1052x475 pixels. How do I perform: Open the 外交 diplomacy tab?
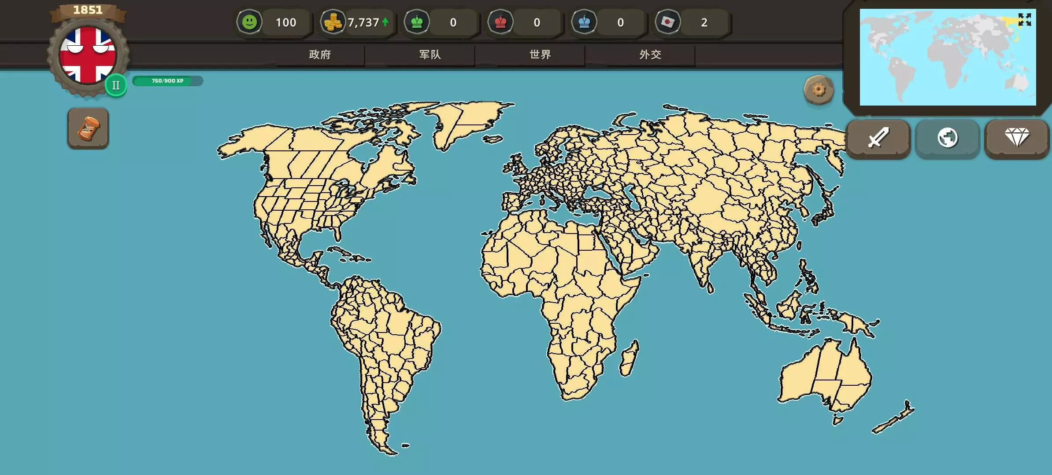pyautogui.click(x=650, y=55)
